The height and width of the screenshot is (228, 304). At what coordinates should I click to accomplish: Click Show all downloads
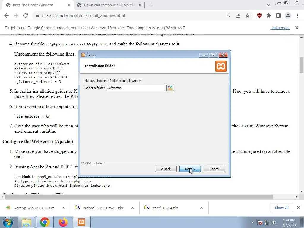(281, 208)
